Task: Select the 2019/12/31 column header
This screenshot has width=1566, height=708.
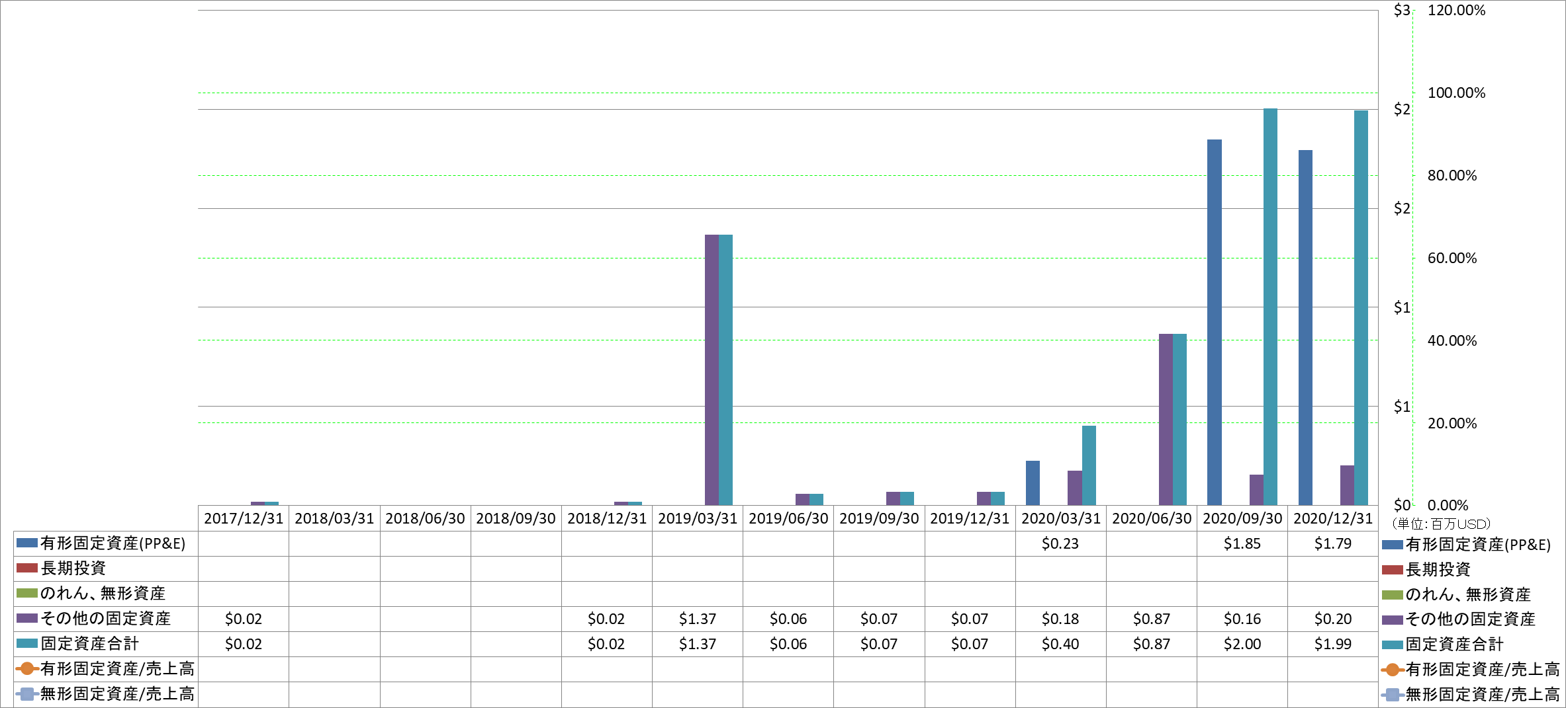Action: tap(970, 518)
